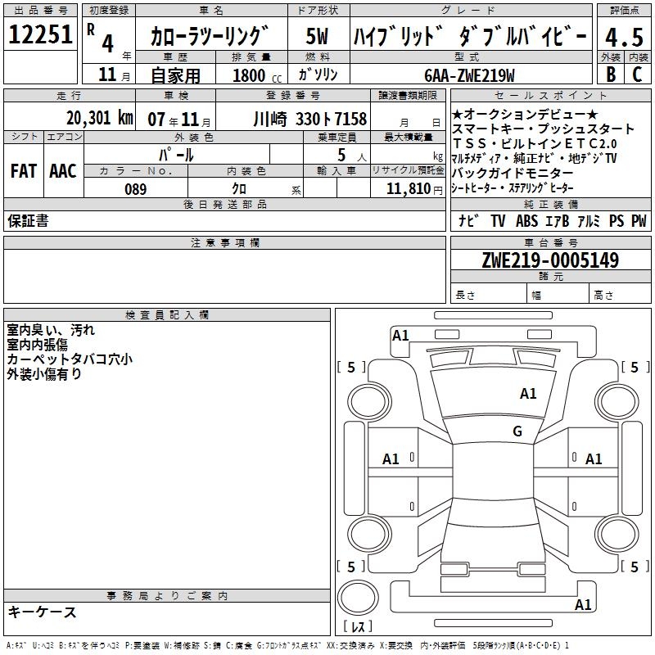
Task: Select the overall grade 4.5
Action: [624, 37]
